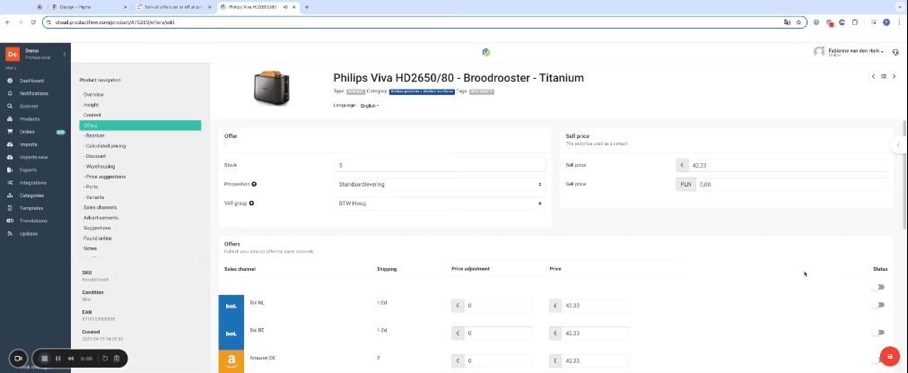Enable the Bol BE offer status toggle
Viewport: 908px width, 373px height.
coord(877,333)
